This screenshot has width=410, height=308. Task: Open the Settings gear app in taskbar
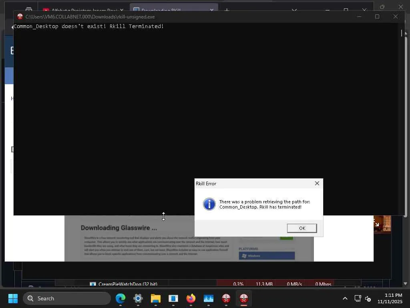[138, 298]
